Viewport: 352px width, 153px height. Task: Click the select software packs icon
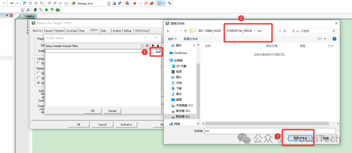[x=52, y=10]
